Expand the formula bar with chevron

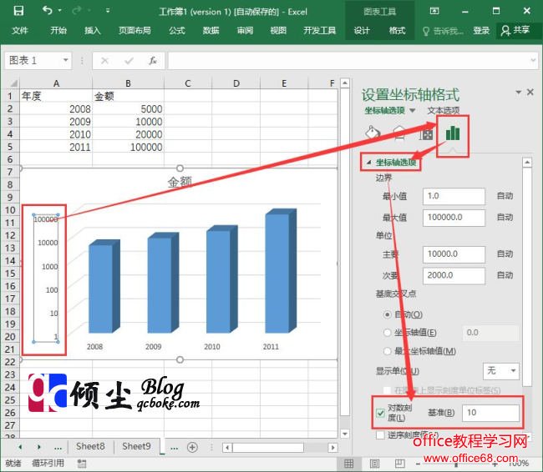tap(533, 60)
